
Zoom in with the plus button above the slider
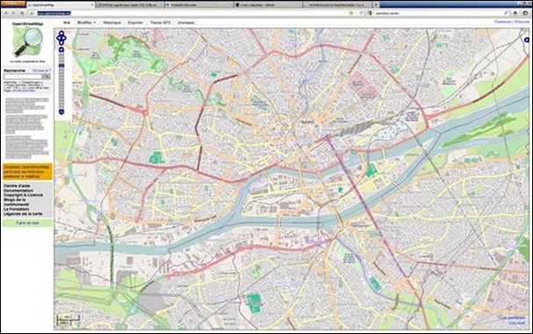click(61, 50)
